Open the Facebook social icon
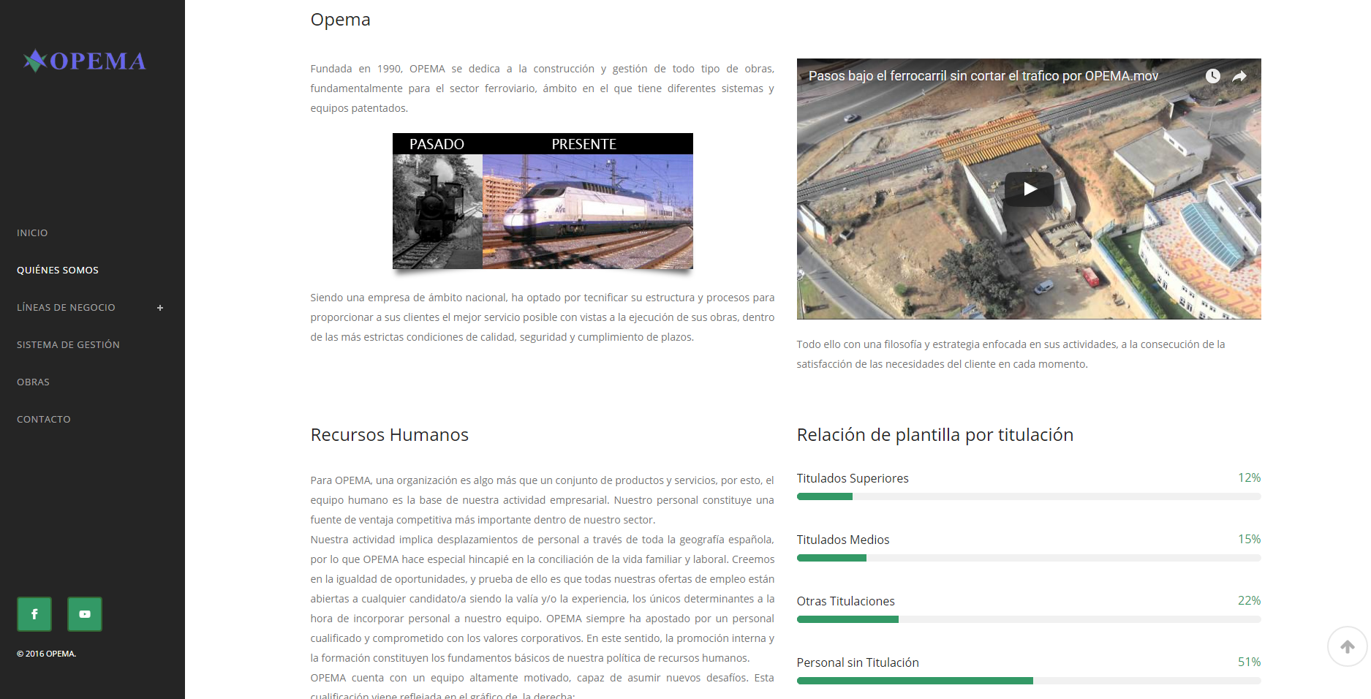This screenshot has width=1371, height=699. click(x=34, y=614)
